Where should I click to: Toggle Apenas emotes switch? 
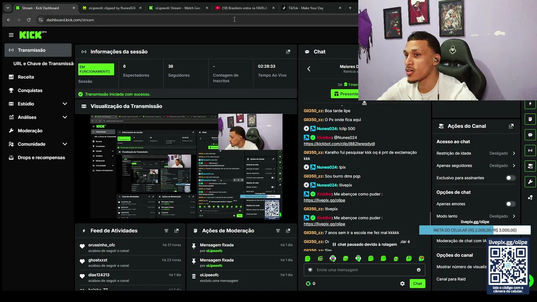tap(510, 204)
